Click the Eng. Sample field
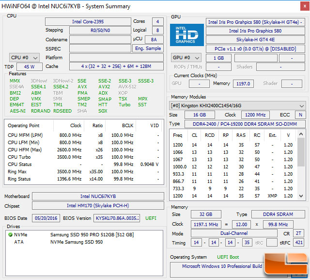 [148, 49]
